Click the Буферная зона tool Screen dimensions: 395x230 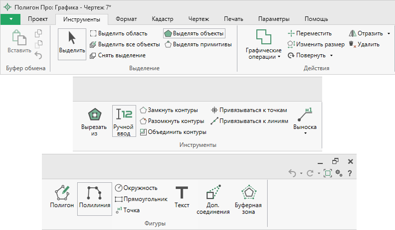click(248, 199)
